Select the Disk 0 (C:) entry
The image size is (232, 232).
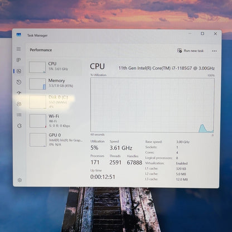(x=55, y=101)
